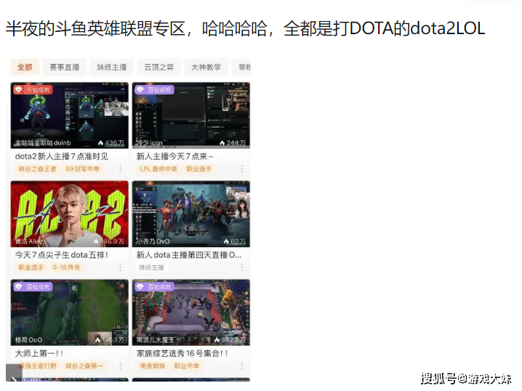Click 千钻成就 badge on doinb stream

coord(33,89)
